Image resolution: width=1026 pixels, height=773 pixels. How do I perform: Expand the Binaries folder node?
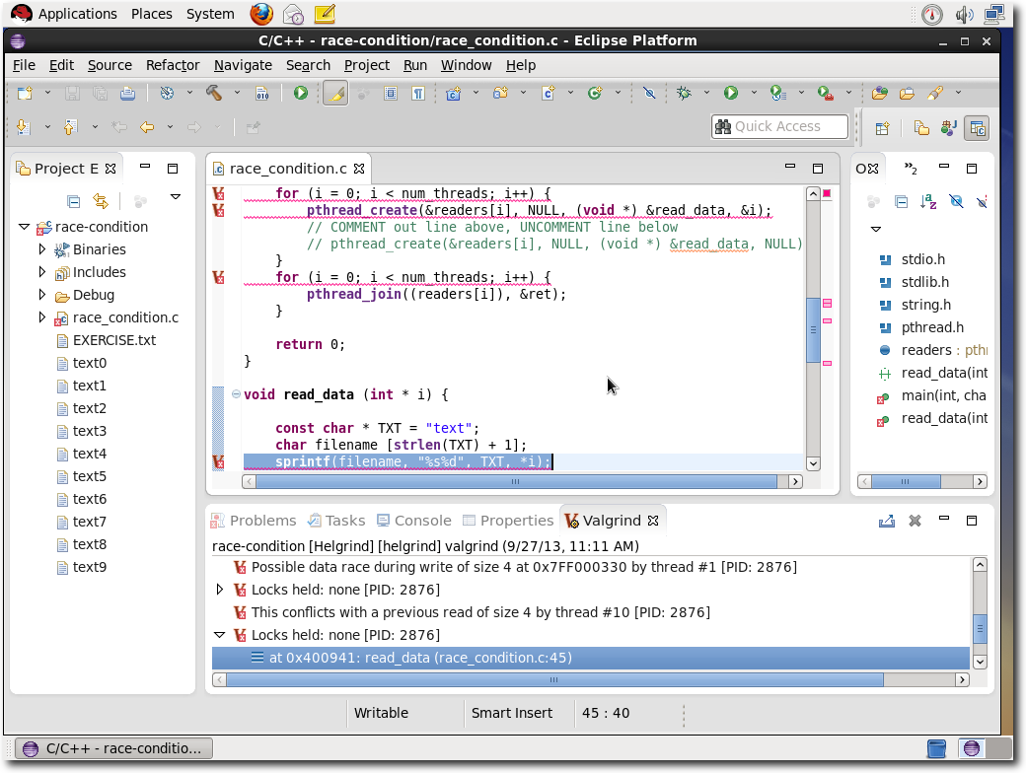pos(41,249)
